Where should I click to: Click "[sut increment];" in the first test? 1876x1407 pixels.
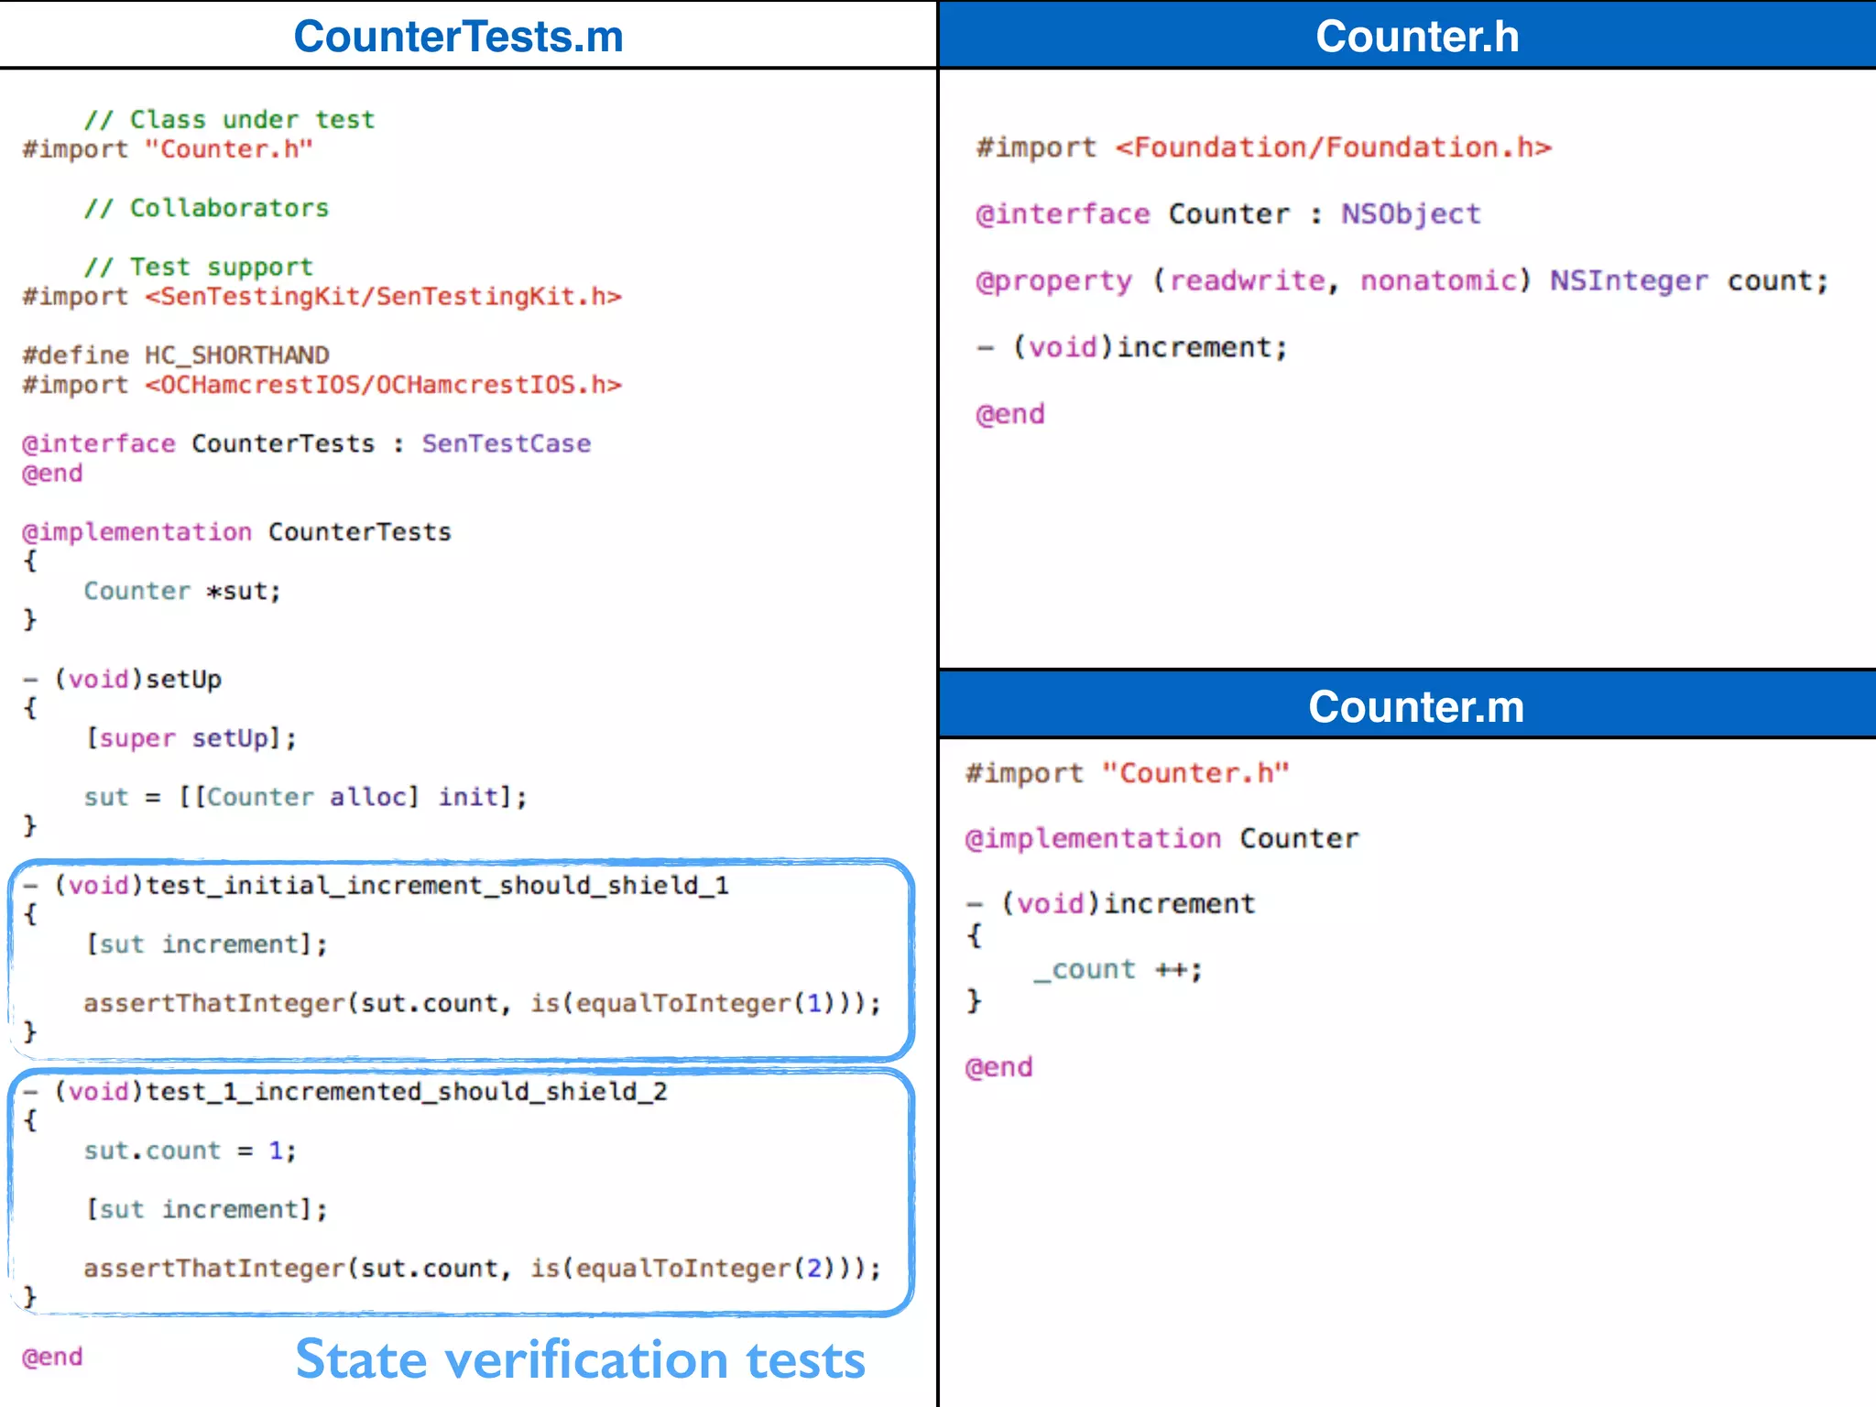pyautogui.click(x=206, y=944)
